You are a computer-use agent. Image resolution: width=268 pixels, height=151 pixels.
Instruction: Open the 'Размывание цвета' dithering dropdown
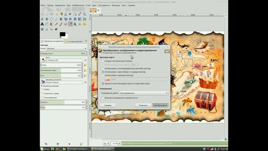(x=144, y=93)
